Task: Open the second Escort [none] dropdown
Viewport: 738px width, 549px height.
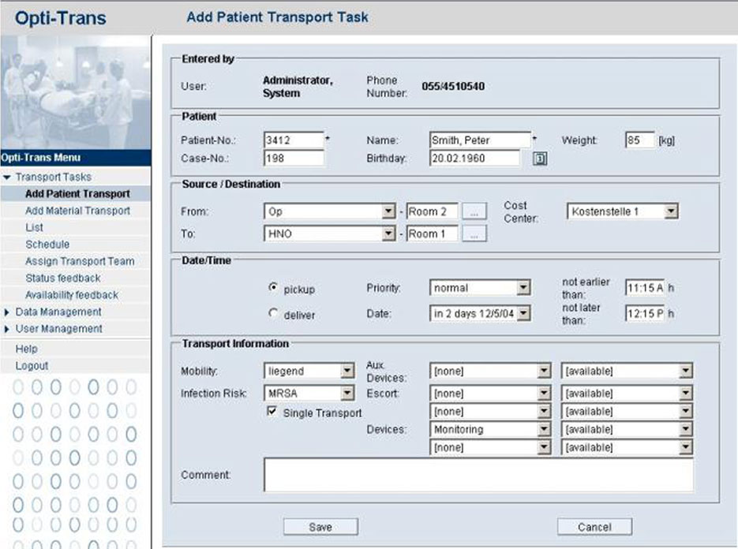Action: [490, 411]
